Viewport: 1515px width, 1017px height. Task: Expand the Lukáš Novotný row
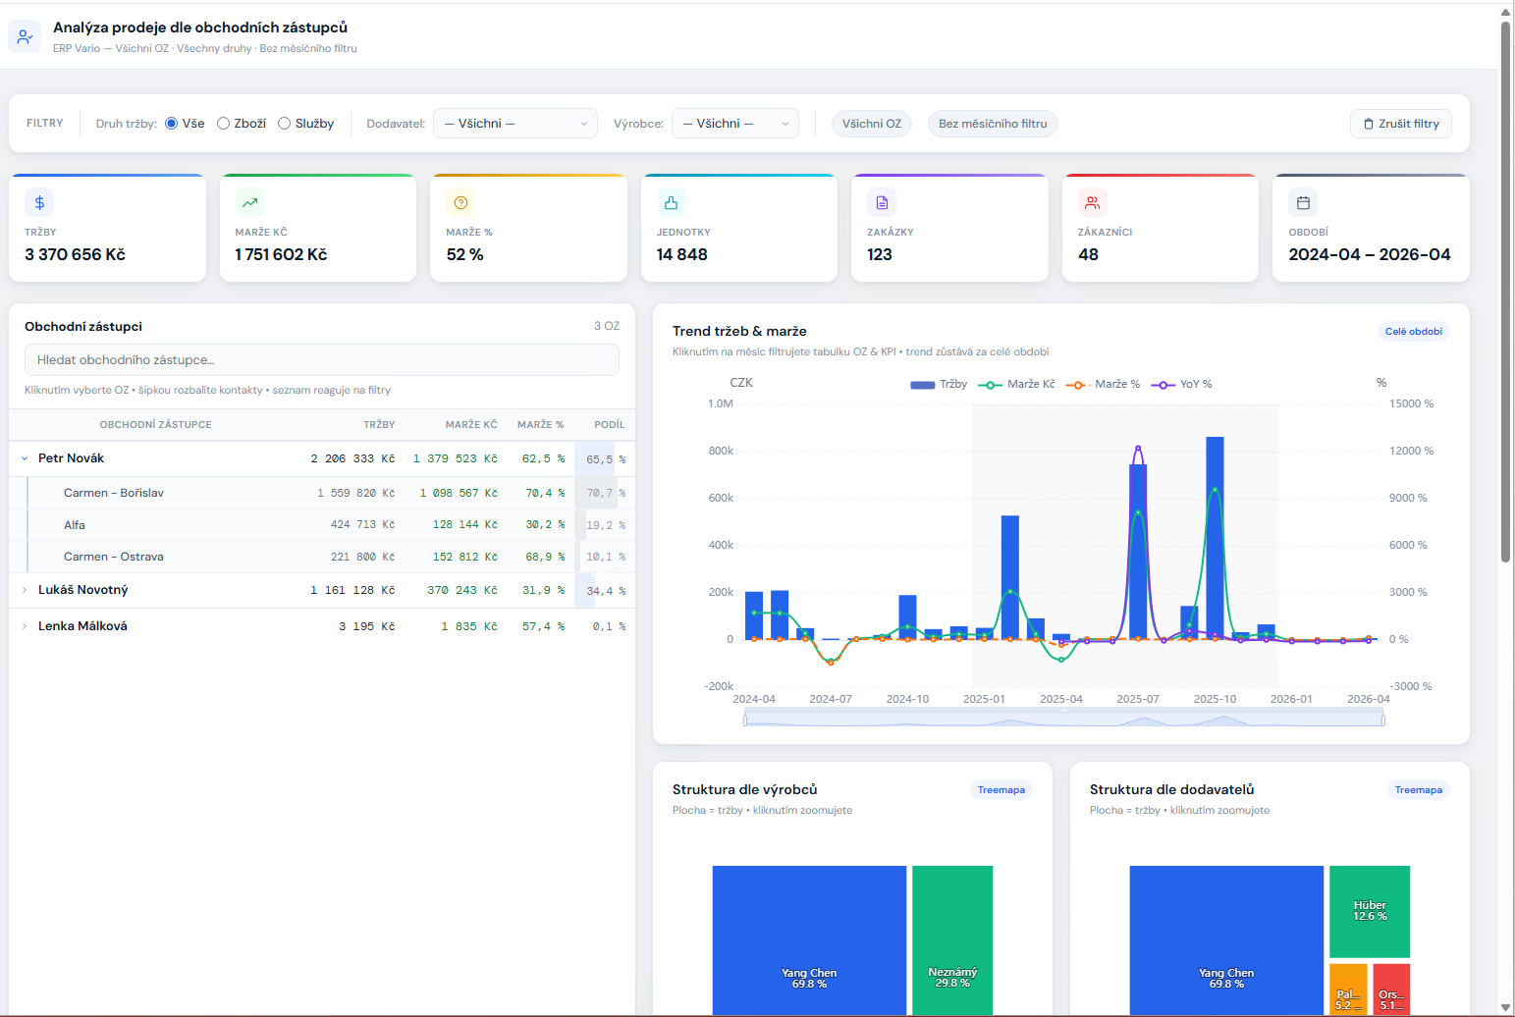click(x=25, y=590)
